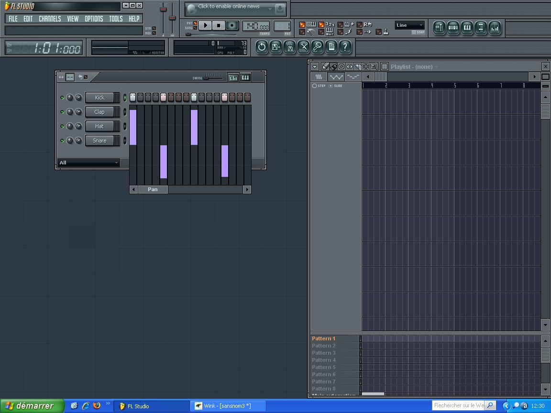Toggle the Snare channel mute LED
The height and width of the screenshot is (413, 551).
click(x=62, y=141)
